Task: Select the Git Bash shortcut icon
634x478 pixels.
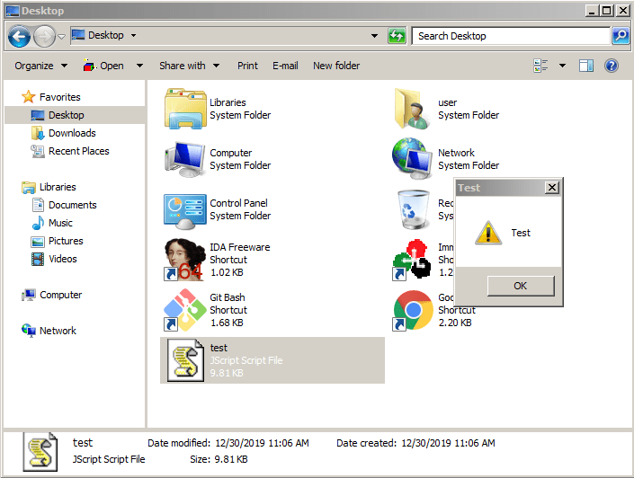Action: 184,310
